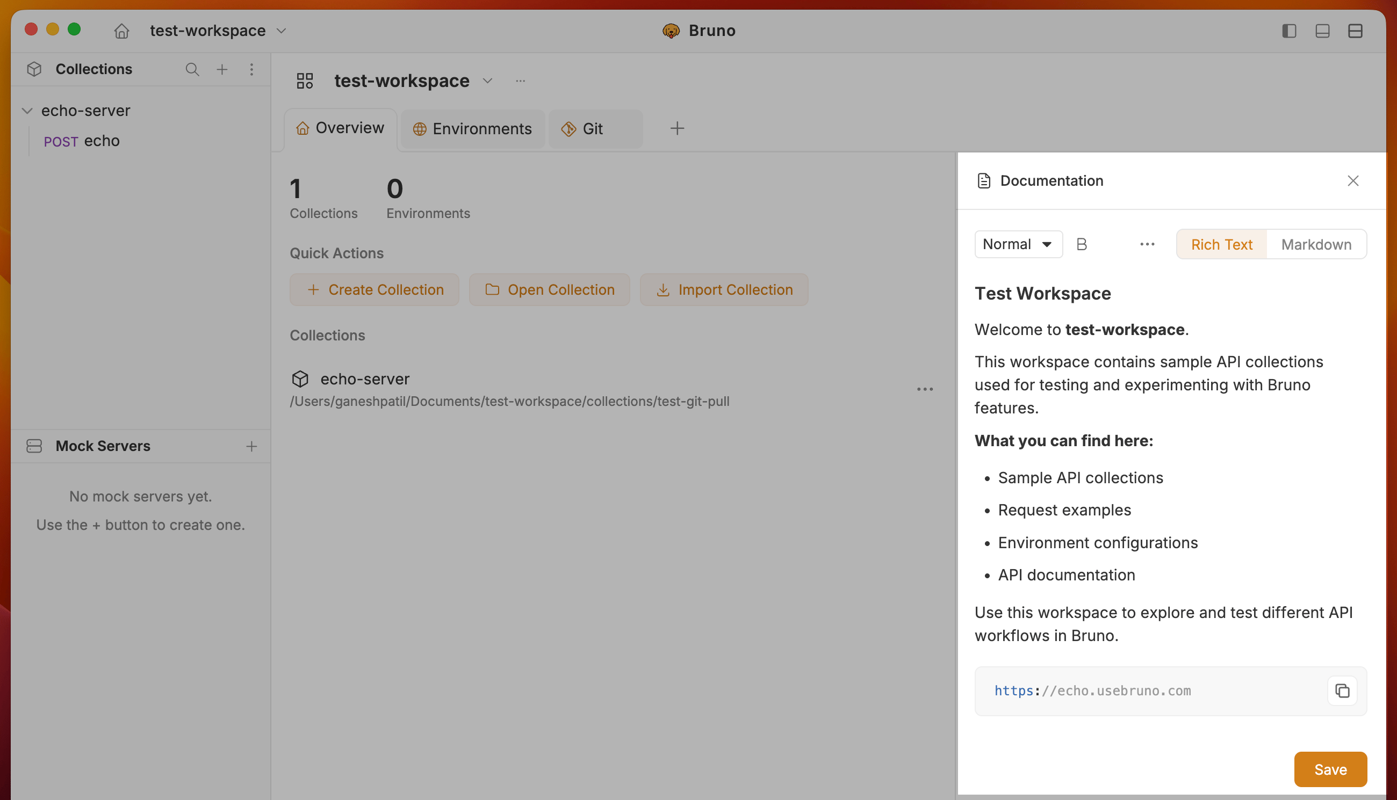Viewport: 1397px width, 800px height.
Task: Click the Documentation page icon
Action: click(x=984, y=181)
